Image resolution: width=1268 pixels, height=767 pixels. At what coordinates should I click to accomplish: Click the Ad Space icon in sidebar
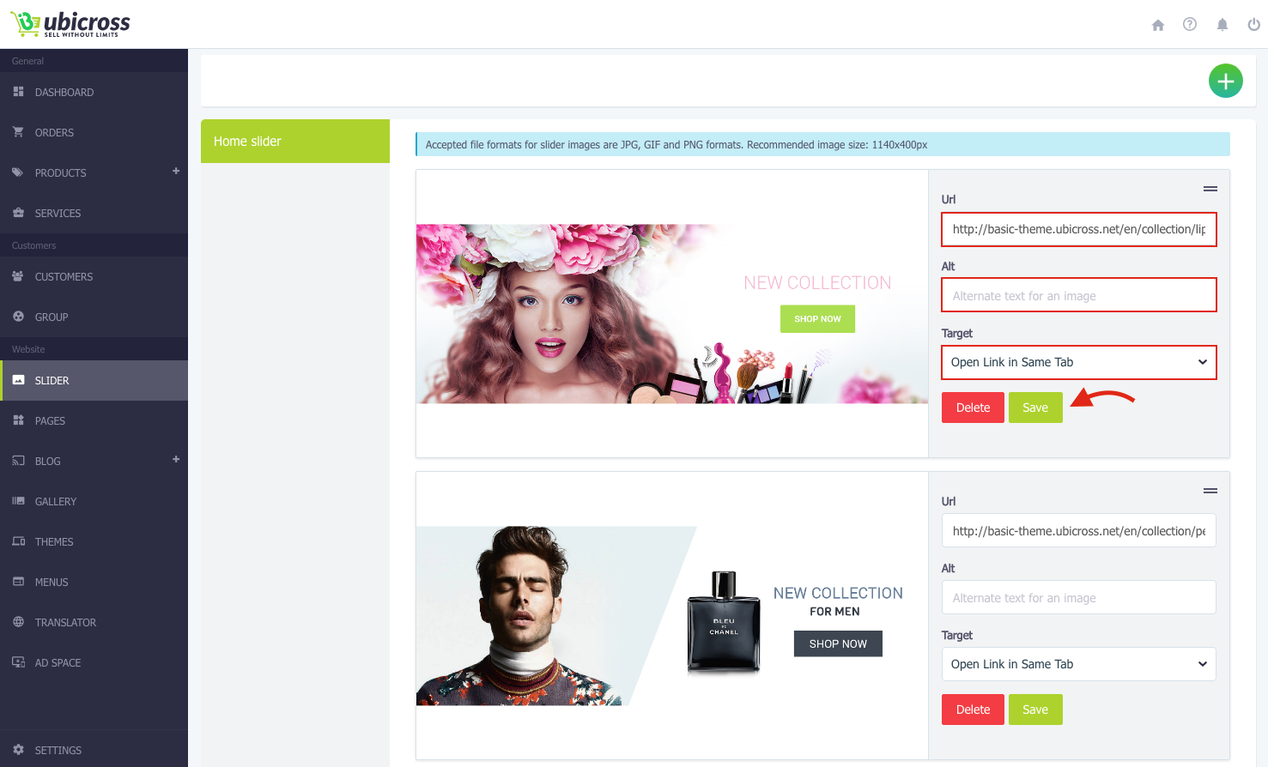[18, 661]
